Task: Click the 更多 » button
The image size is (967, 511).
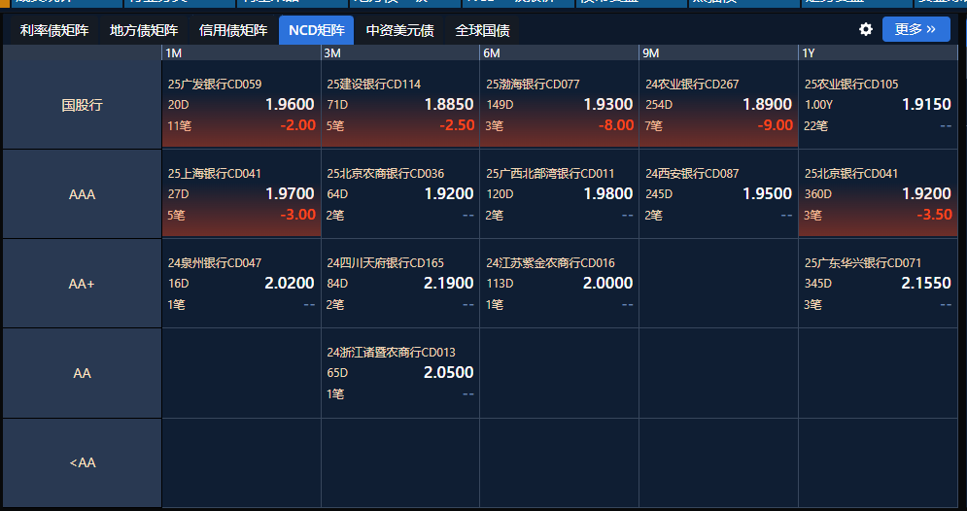Action: [x=915, y=29]
